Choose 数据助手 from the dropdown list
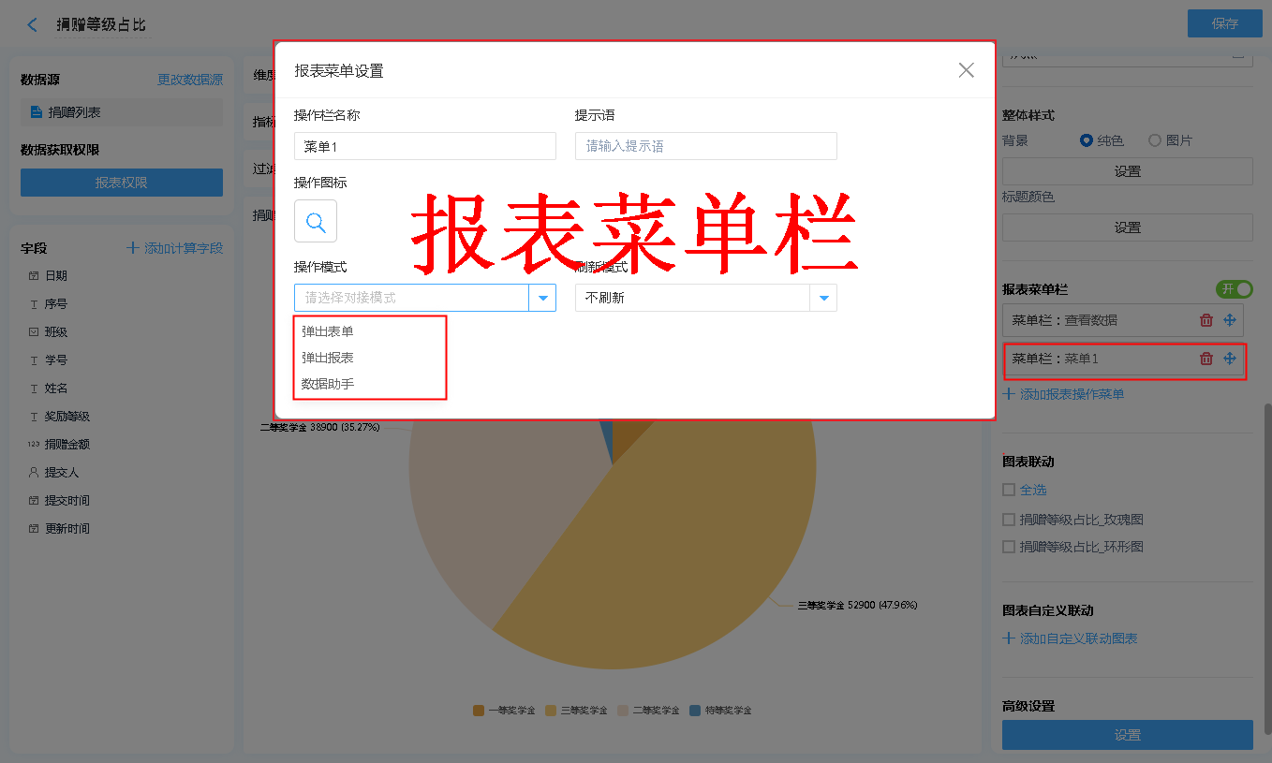 (328, 384)
